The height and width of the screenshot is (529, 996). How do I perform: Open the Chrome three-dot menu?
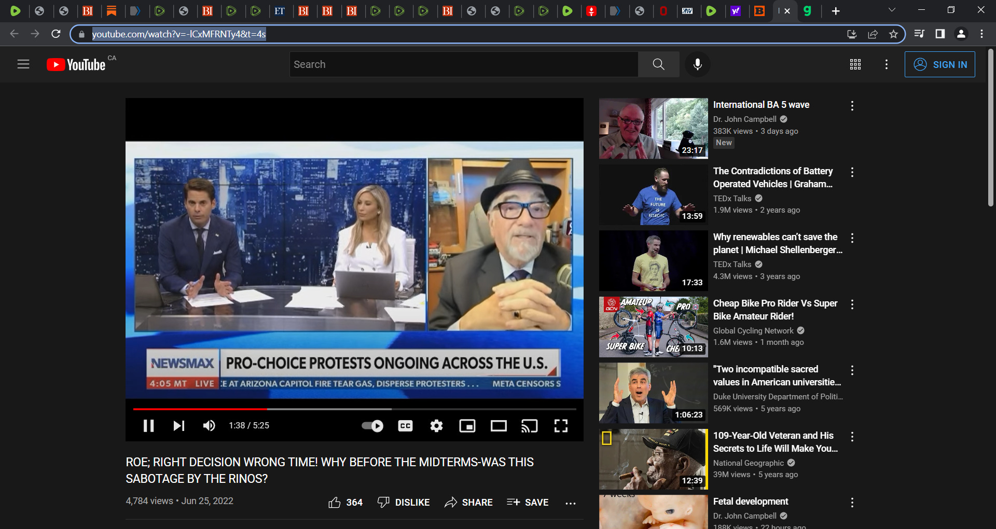[x=981, y=34]
